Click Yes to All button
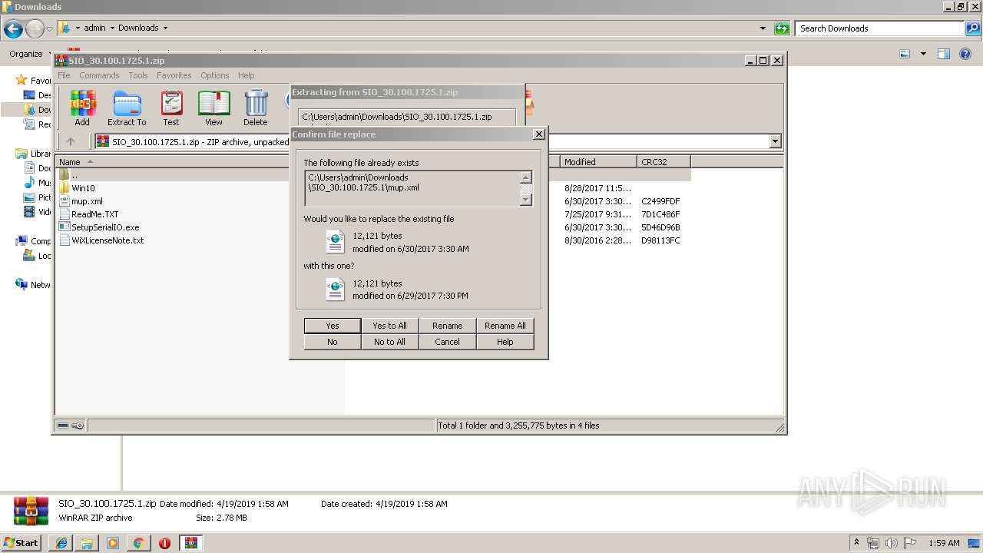The image size is (983, 553). point(390,326)
